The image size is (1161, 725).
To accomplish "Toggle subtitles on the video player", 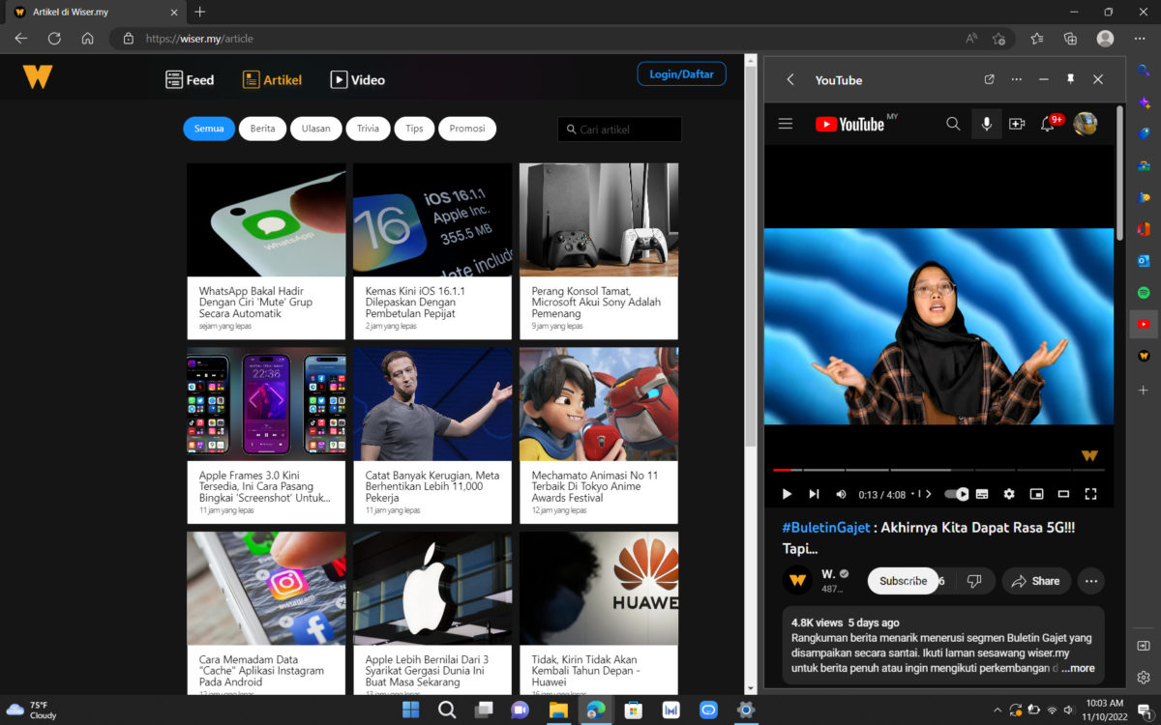I will click(982, 494).
